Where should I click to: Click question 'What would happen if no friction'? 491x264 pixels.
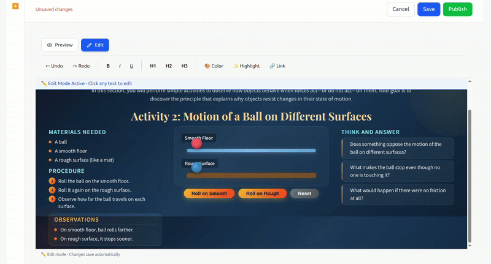pyautogui.click(x=398, y=194)
